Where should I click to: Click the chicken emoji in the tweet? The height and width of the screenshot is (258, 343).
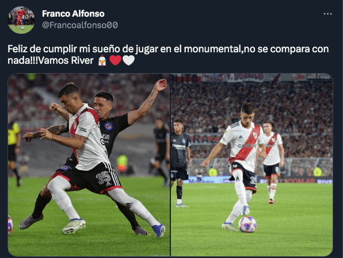[102, 60]
